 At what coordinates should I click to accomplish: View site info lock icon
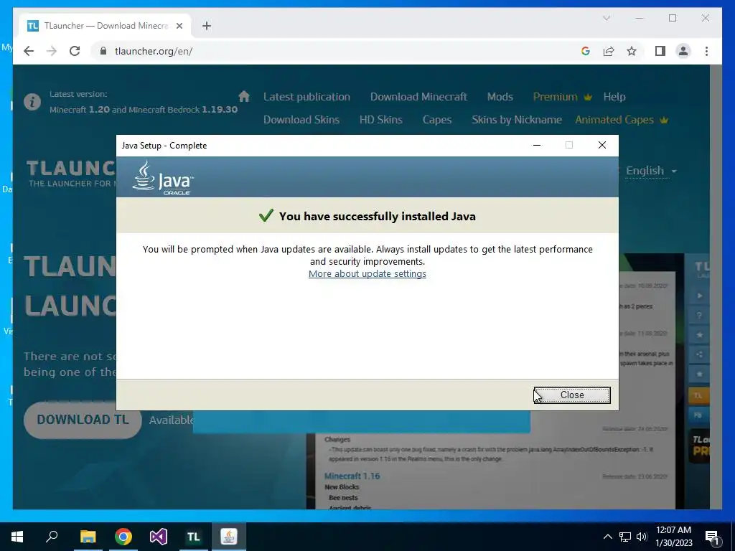103,51
